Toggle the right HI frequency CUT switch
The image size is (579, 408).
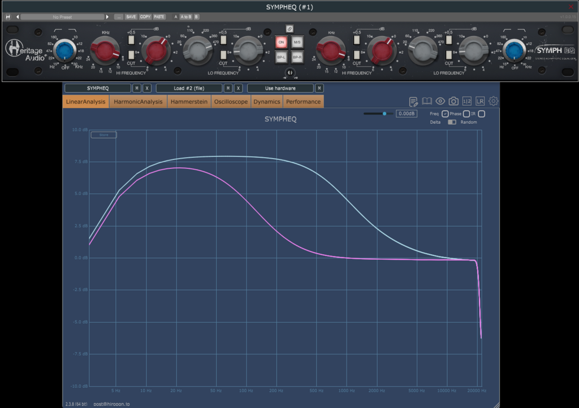357,55
